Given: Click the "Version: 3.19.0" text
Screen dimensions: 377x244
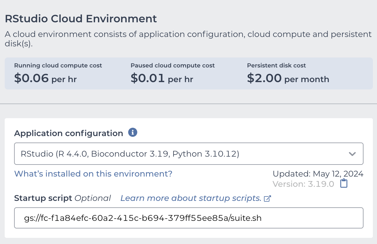Looking at the screenshot, I should click(303, 184).
